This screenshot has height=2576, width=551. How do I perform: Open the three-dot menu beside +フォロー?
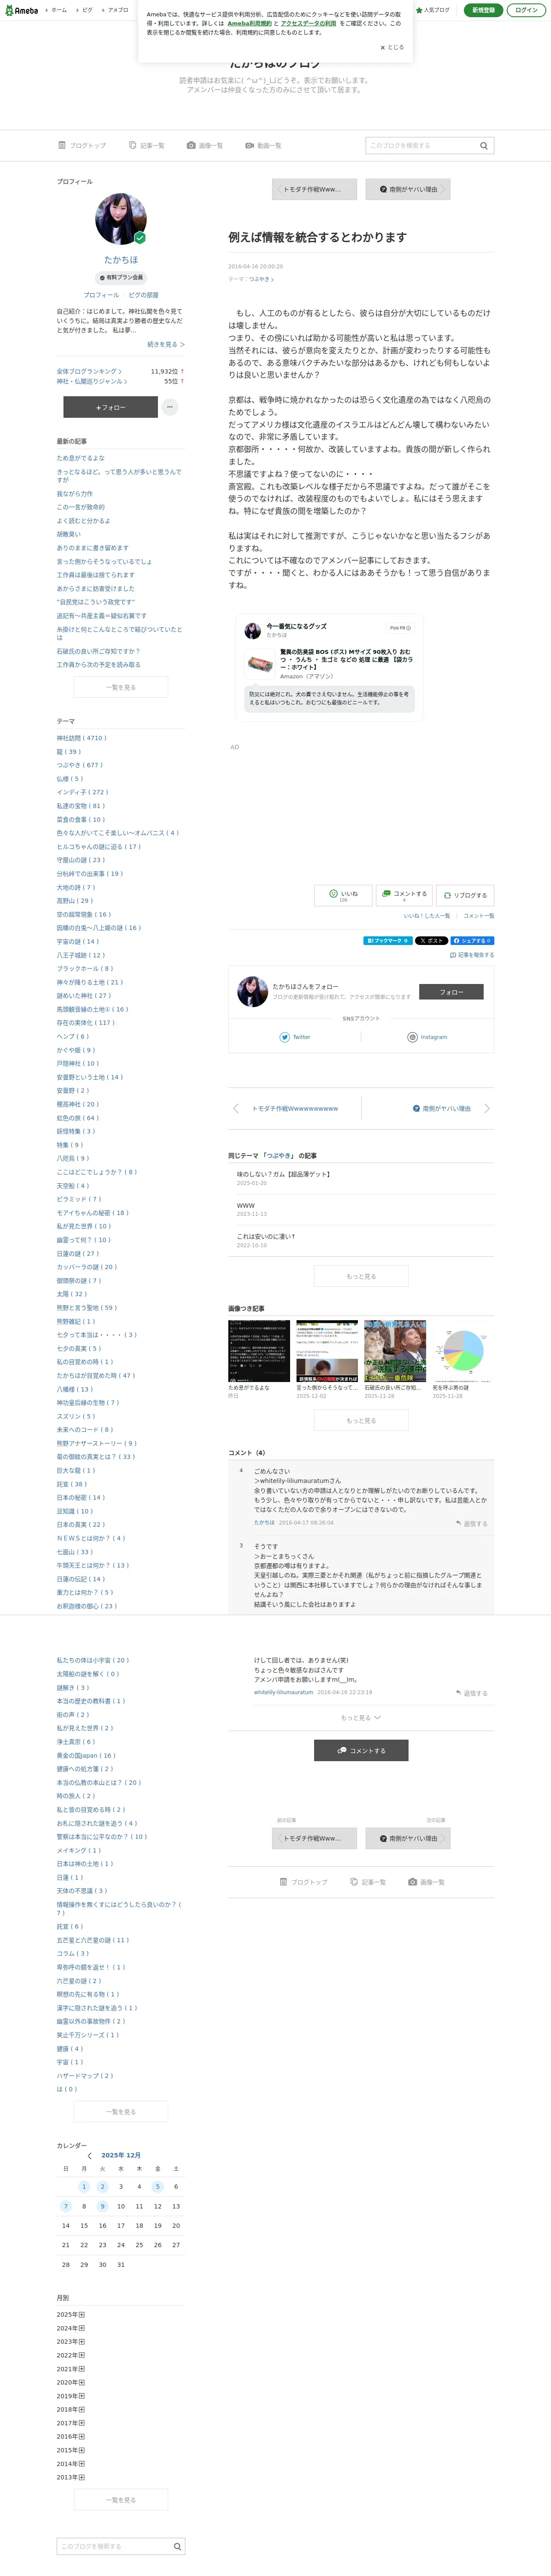pos(170,407)
